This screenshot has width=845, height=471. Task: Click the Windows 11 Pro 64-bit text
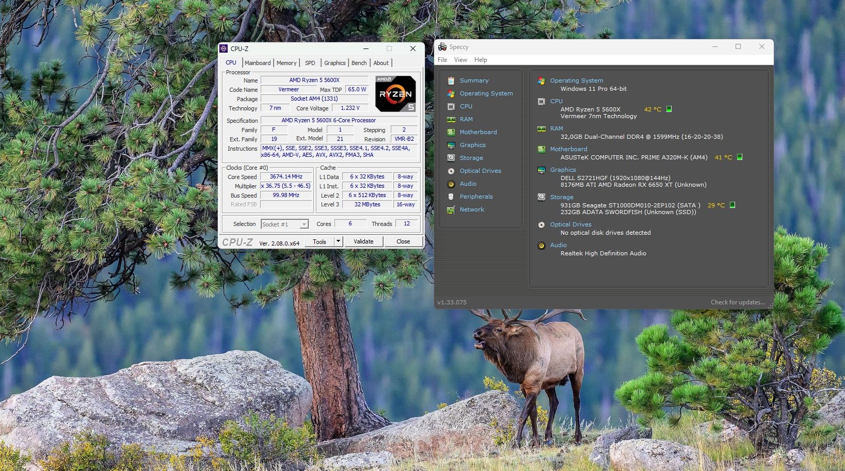pyautogui.click(x=594, y=89)
